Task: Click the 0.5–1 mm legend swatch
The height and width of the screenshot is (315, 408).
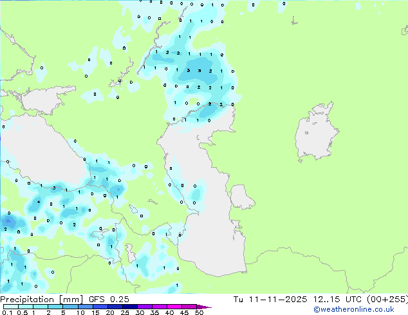Action: (26, 307)
